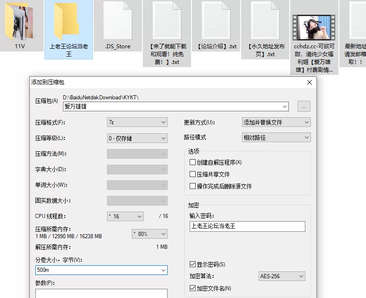Select the cchdz.cc video file thumbnail
The image size is (366, 298).
click(x=314, y=28)
